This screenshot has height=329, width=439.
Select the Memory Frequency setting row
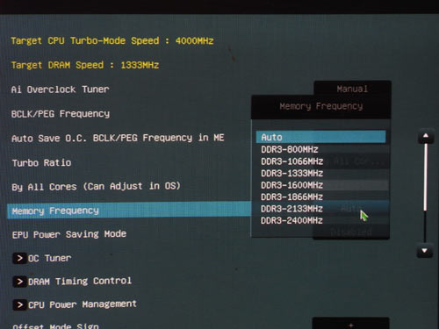coord(129,211)
